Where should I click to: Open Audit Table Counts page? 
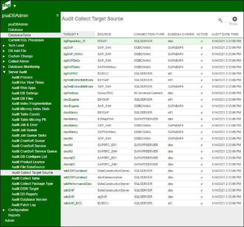[26, 114]
